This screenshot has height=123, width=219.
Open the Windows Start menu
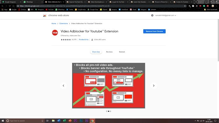[x=3, y=121]
